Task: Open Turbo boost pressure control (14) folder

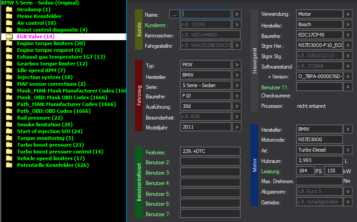Action: click(x=60, y=152)
